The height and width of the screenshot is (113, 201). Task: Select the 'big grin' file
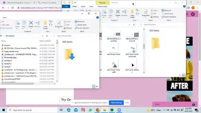click(x=7, y=45)
